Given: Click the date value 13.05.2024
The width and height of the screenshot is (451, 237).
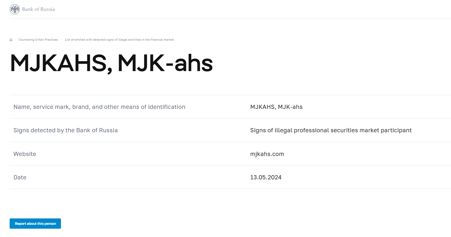Looking at the screenshot, I should click(266, 177).
